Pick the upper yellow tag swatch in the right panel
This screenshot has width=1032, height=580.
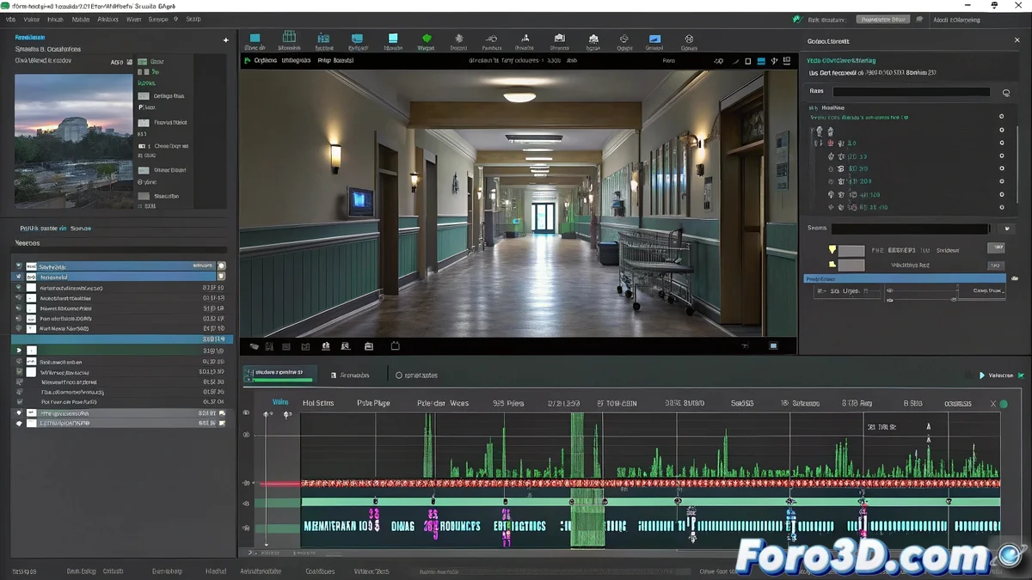pyautogui.click(x=832, y=249)
